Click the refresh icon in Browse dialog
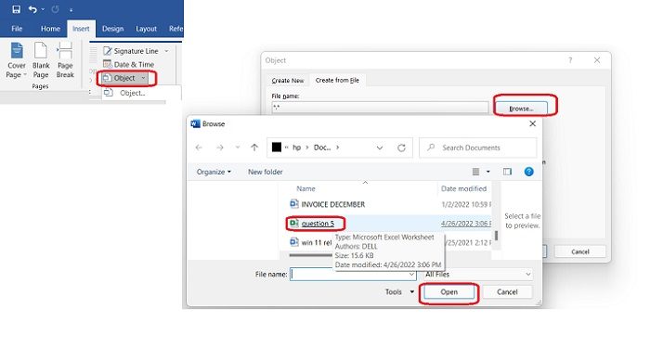 pyautogui.click(x=401, y=148)
